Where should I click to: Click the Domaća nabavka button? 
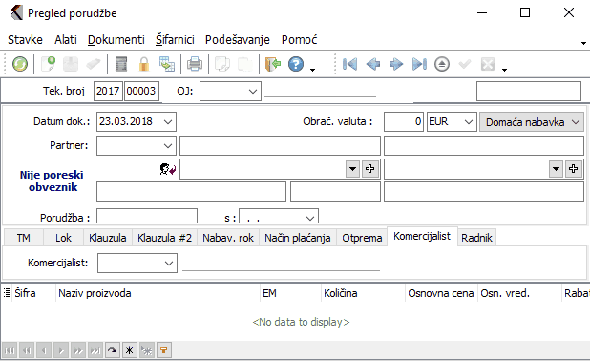tap(532, 122)
